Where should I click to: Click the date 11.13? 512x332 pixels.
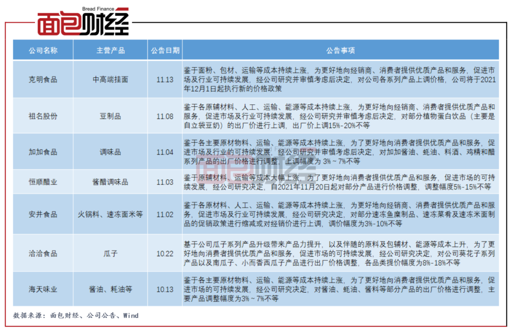click(x=165, y=80)
